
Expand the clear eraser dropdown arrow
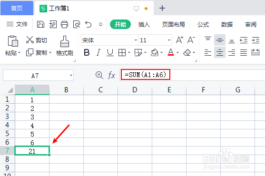[194, 52]
